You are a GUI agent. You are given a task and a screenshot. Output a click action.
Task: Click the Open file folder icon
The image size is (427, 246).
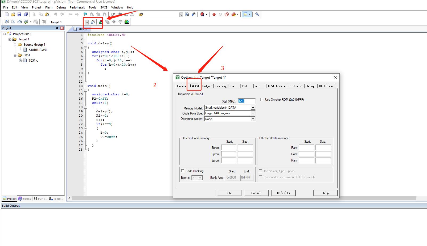pos(13,14)
